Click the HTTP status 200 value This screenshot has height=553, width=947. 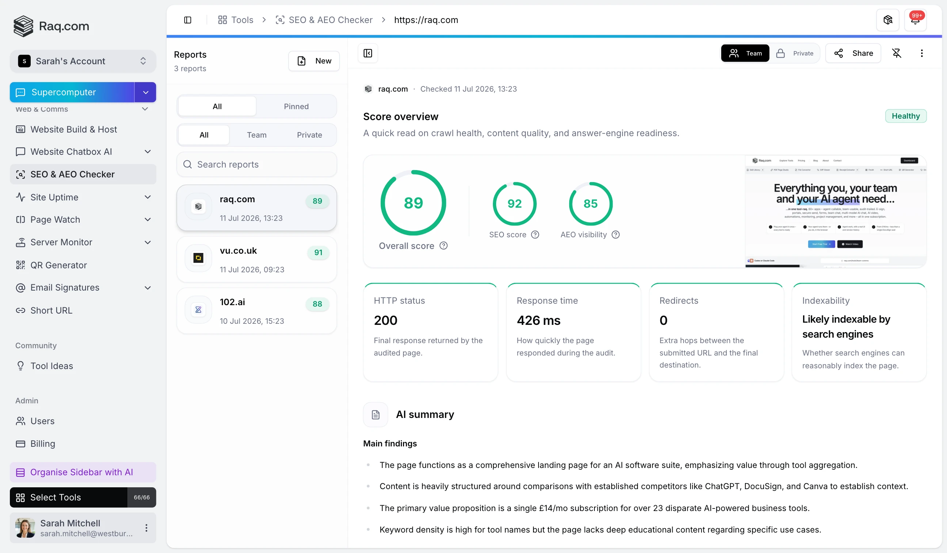pyautogui.click(x=385, y=320)
